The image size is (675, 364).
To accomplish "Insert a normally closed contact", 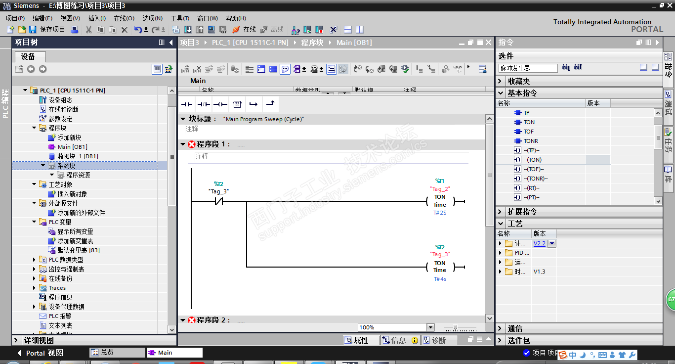I will 203,104.
